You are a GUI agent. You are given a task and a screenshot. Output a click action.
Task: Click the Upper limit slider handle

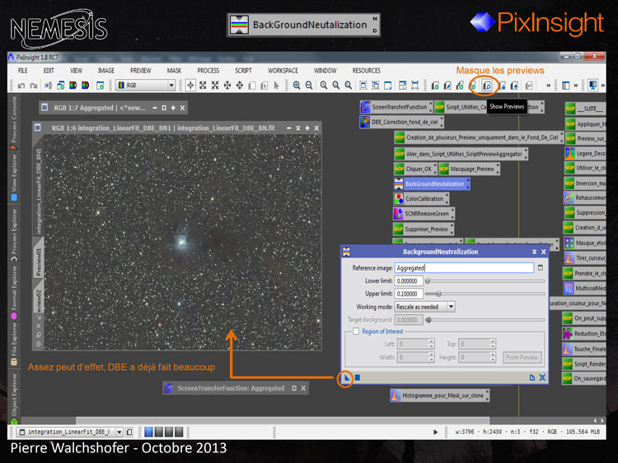click(x=438, y=294)
